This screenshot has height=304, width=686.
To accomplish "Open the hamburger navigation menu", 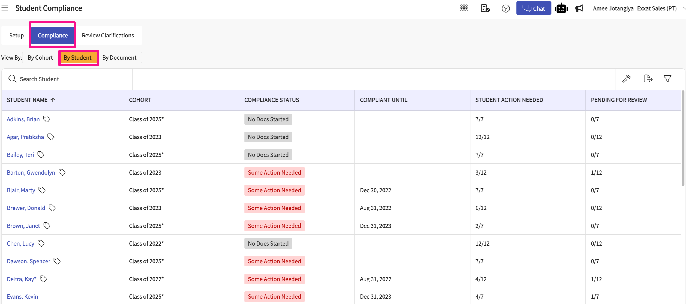I will pyautogui.click(x=5, y=8).
